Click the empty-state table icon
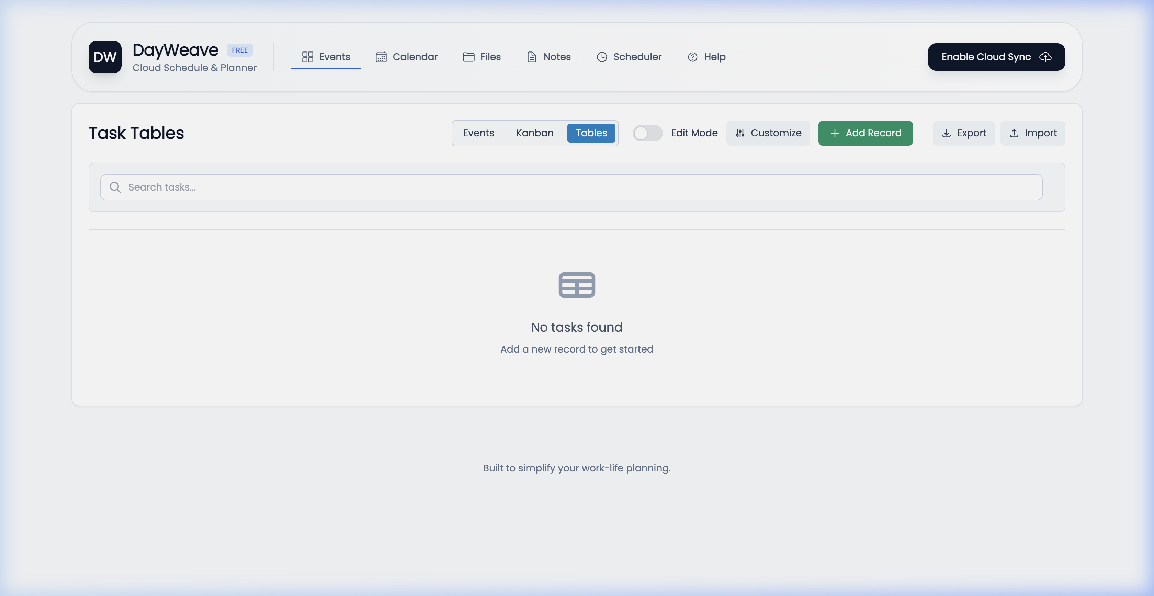 577,285
